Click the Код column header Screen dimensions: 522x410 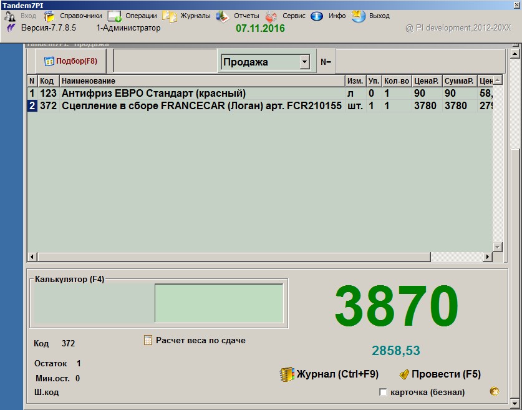(49, 81)
